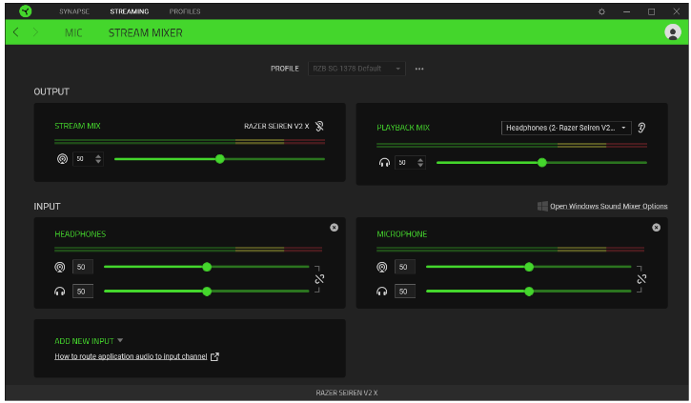Screen dimensions: 691x403
Task: Toggle Stream Mix microphone mute
Action: [x=320, y=126]
